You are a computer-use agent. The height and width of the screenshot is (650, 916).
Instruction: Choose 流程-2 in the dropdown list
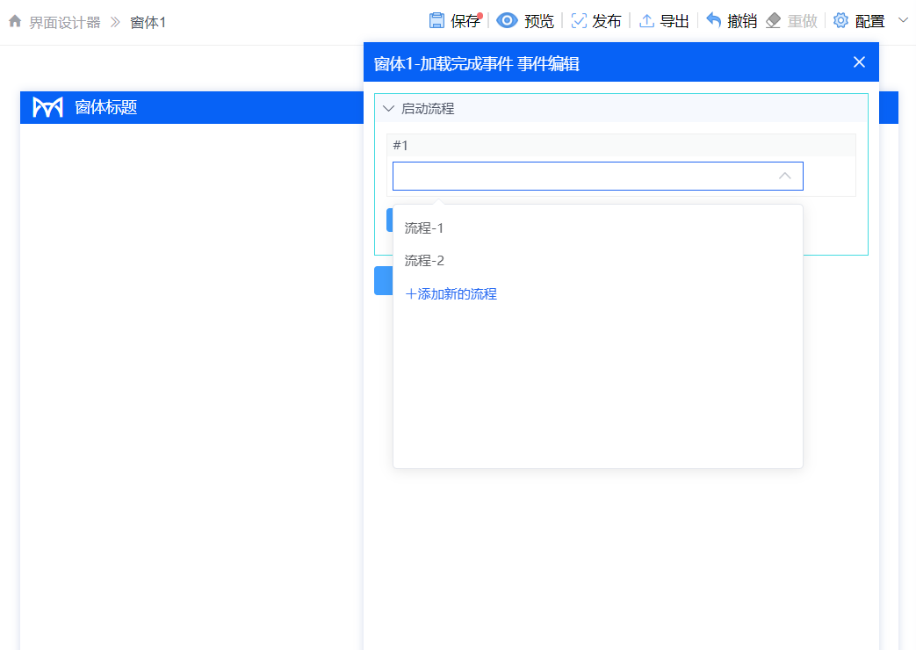(x=424, y=261)
